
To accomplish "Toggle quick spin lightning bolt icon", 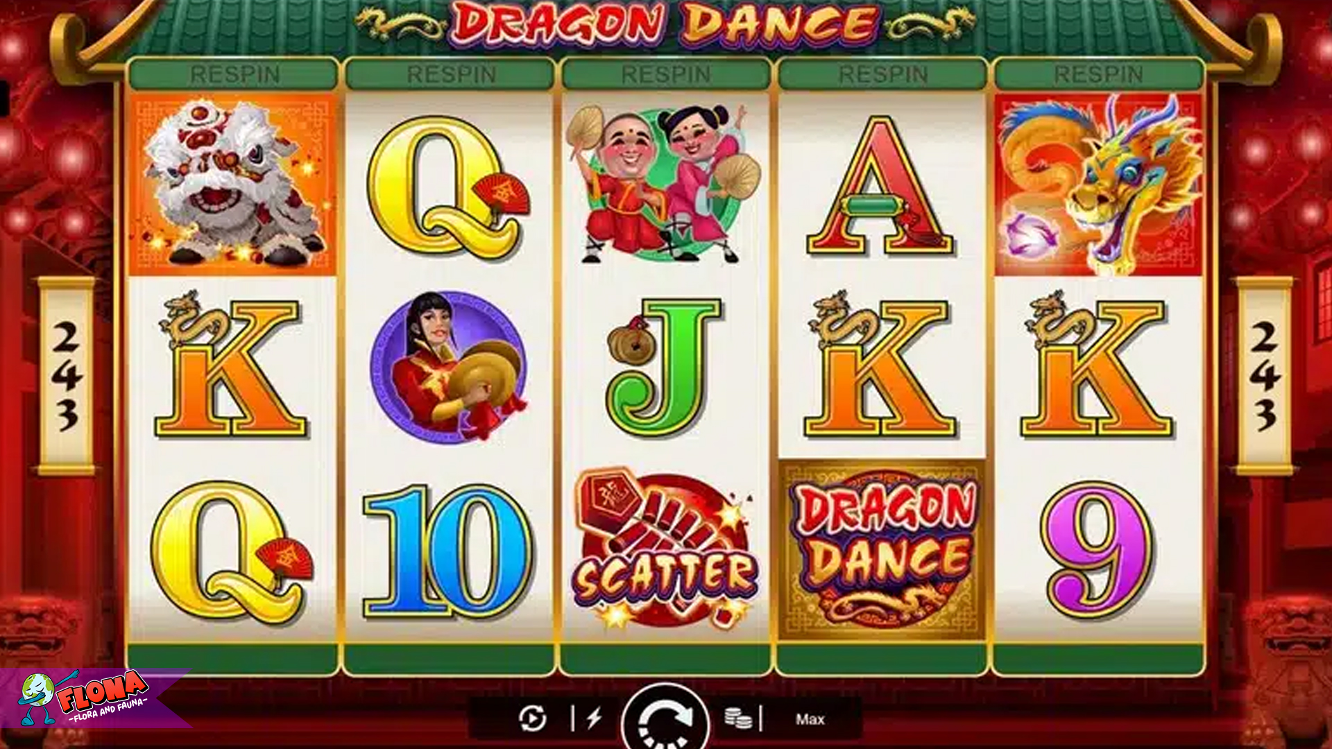I will click(594, 718).
